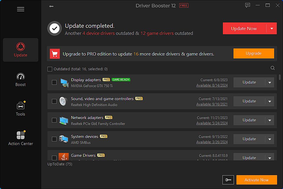Expand the Display adapters Update dropdown
This screenshot has width=283, height=189.
270,82
